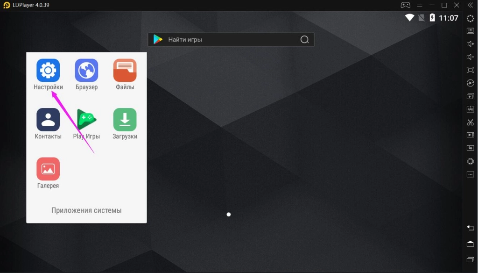
Task: Collapse sidebar with double-chevron arrow
Action: (x=470, y=5)
